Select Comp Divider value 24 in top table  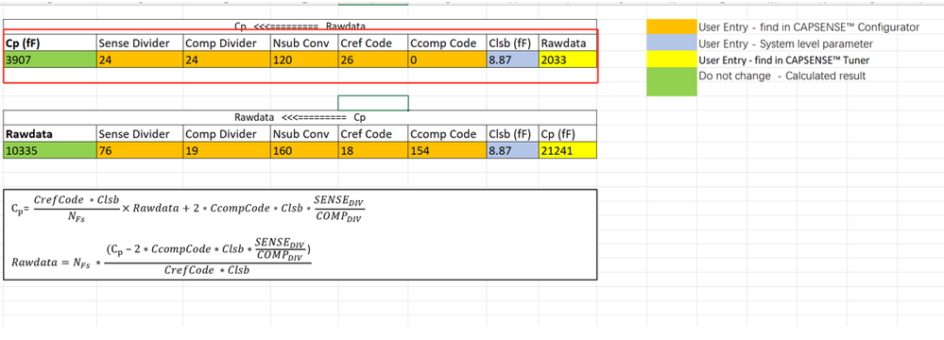tap(227, 59)
